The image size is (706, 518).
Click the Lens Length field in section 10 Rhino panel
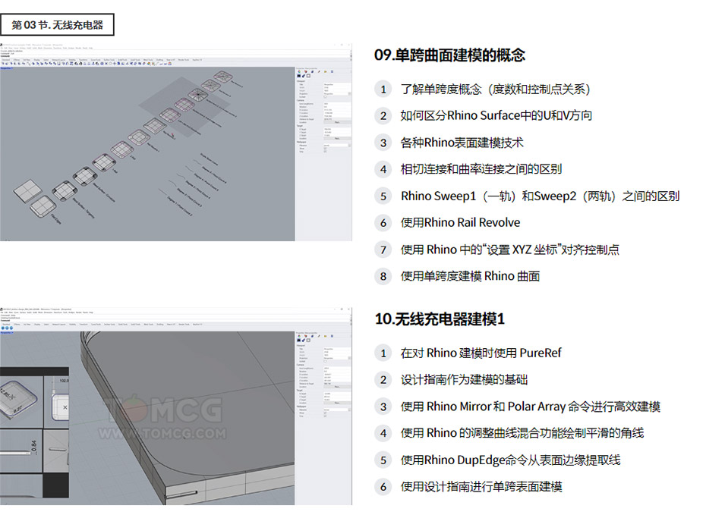click(337, 369)
